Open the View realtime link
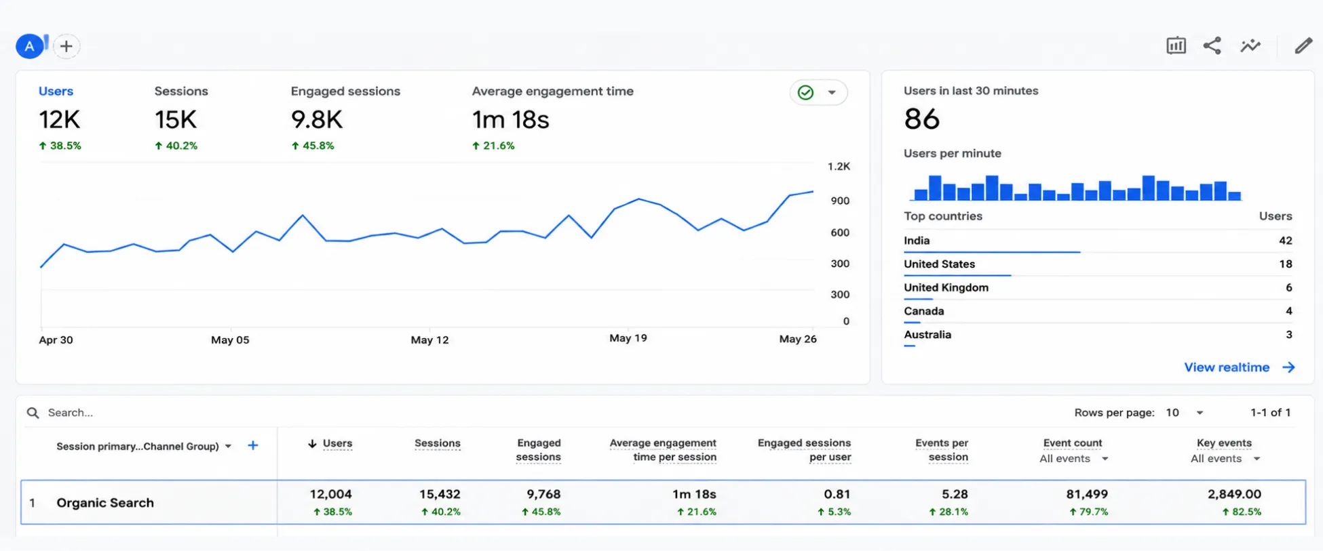Image resolution: width=1323 pixels, height=551 pixels. (1227, 367)
